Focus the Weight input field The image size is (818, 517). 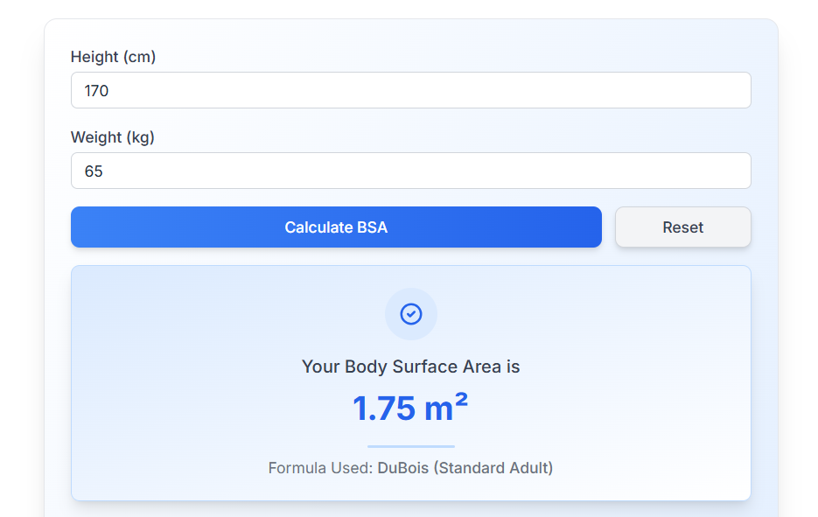pos(410,171)
